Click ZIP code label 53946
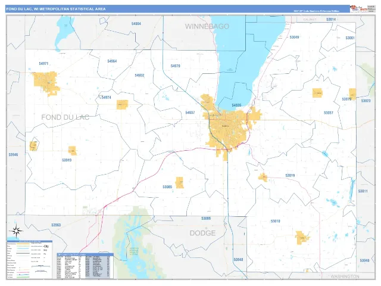The width and height of the screenshot is (381, 286). (13, 155)
